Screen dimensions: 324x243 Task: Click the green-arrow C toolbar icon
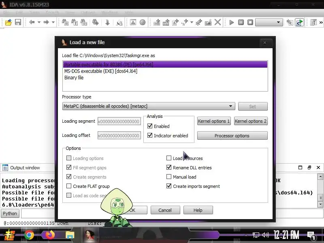(299, 22)
